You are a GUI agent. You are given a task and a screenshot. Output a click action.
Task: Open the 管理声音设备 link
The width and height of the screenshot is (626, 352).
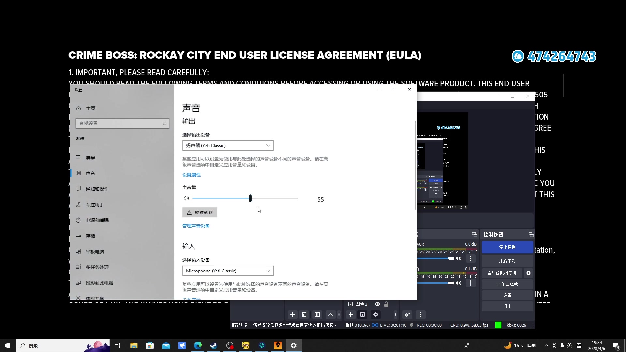tap(196, 226)
